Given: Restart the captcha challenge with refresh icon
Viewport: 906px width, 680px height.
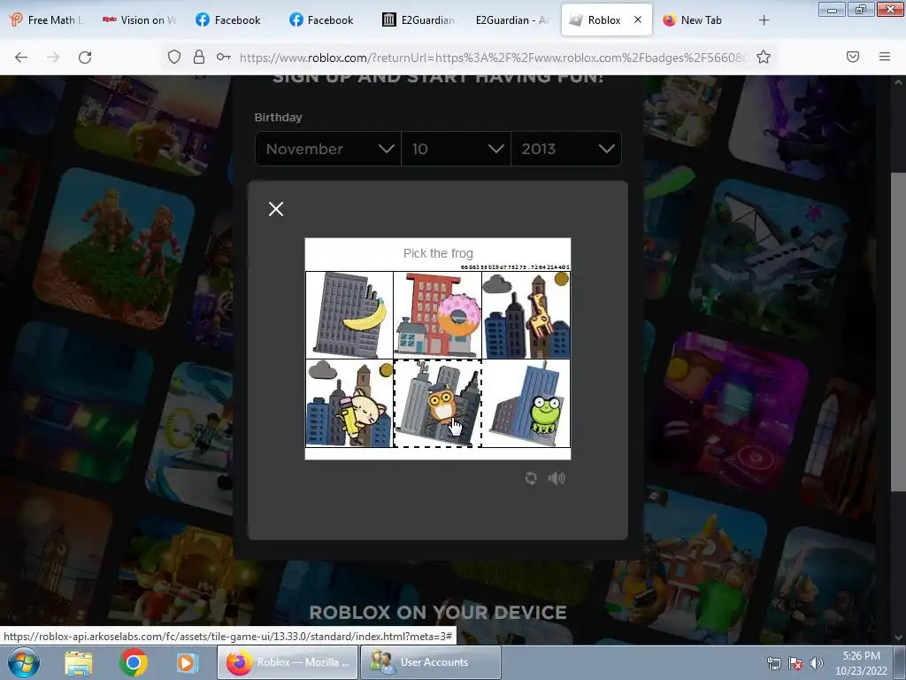Looking at the screenshot, I should [531, 478].
